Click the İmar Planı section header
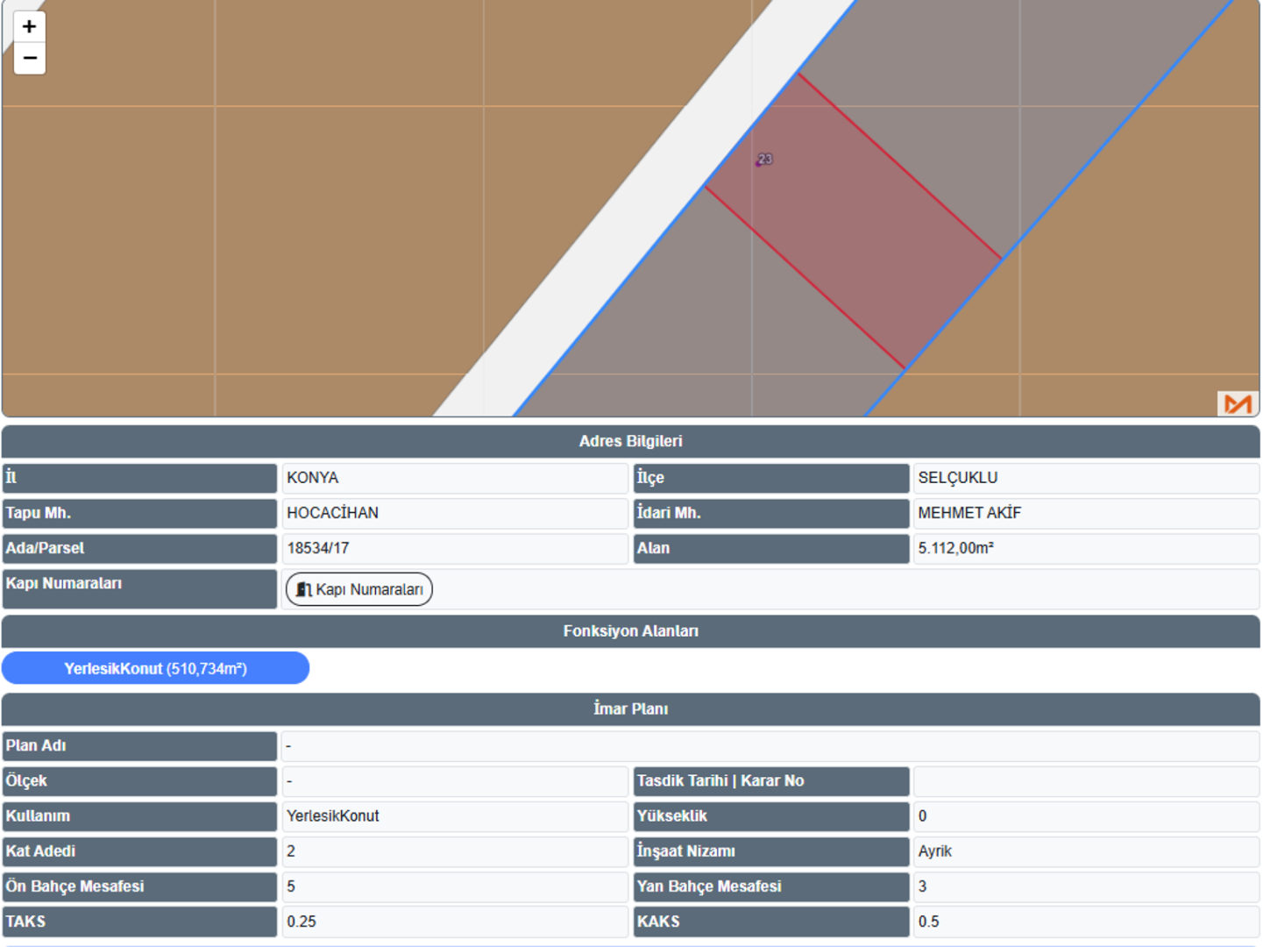This screenshot has height=947, width=1263. coord(630,708)
